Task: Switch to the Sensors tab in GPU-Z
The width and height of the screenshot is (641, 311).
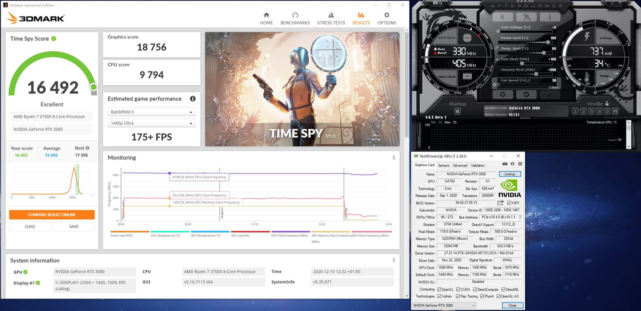Action: pyautogui.click(x=444, y=165)
